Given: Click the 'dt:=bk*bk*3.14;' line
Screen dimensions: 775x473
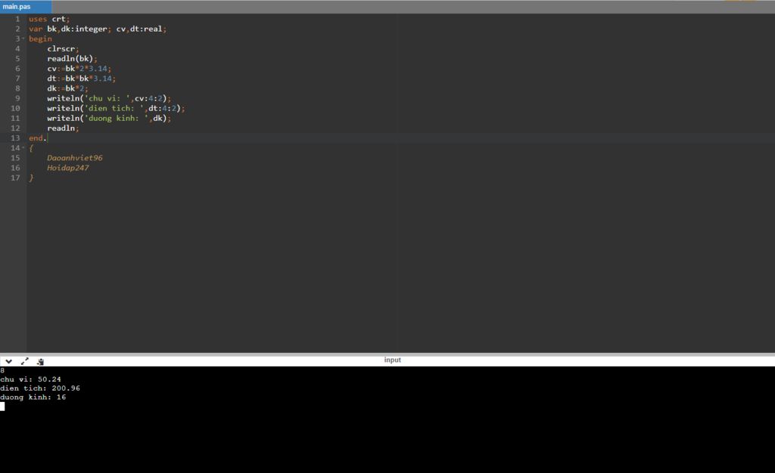Looking at the screenshot, I should [x=81, y=79].
